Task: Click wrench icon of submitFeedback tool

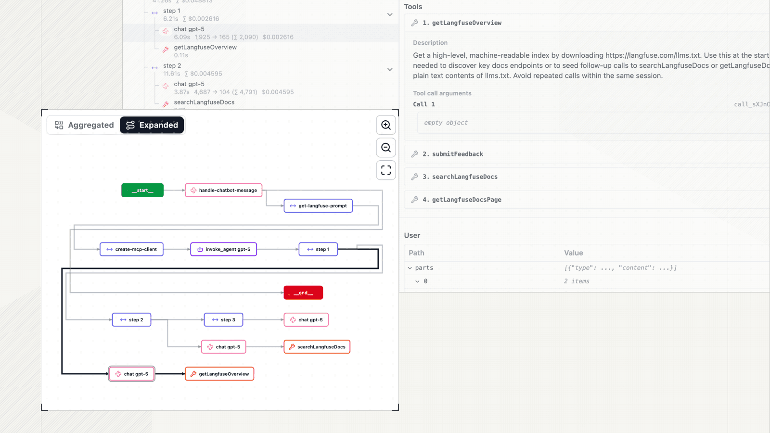Action: pos(415,154)
